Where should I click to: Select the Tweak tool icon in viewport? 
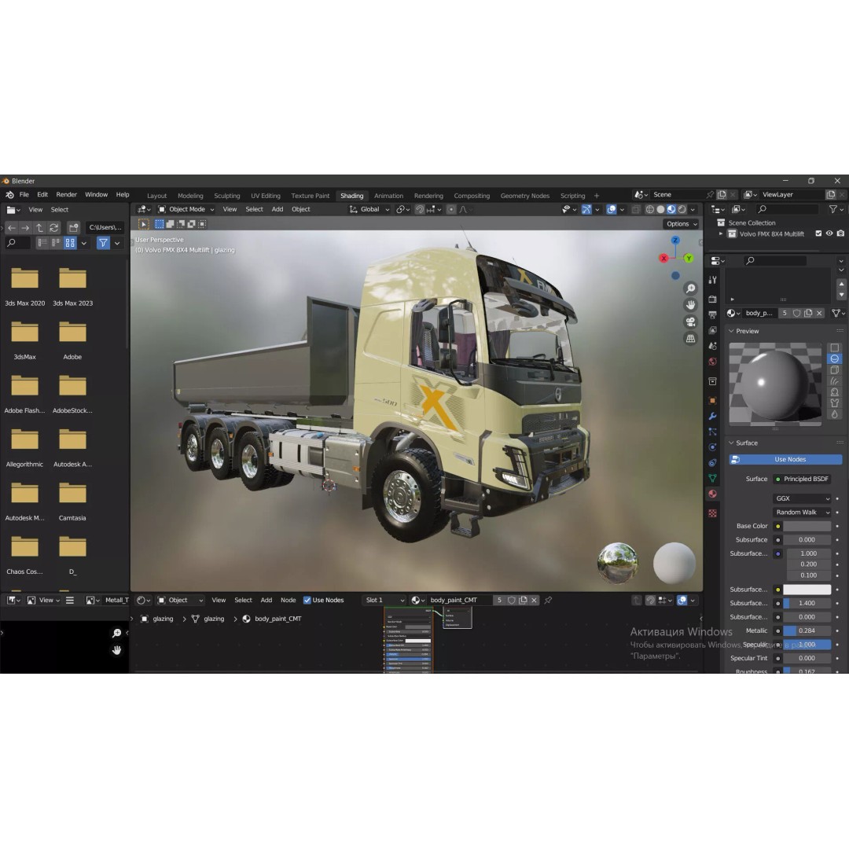pos(144,224)
